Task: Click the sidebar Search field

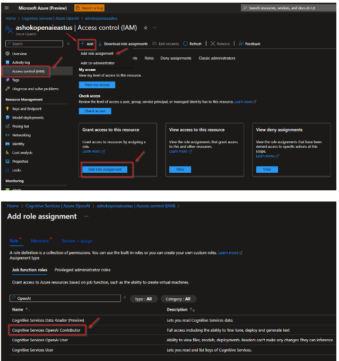Action: pos(34,44)
